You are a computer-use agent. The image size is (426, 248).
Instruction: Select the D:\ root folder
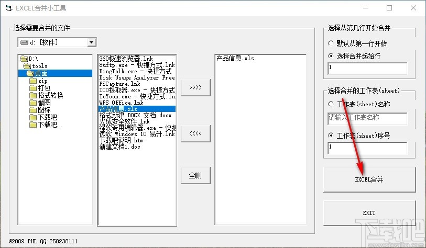click(29, 59)
